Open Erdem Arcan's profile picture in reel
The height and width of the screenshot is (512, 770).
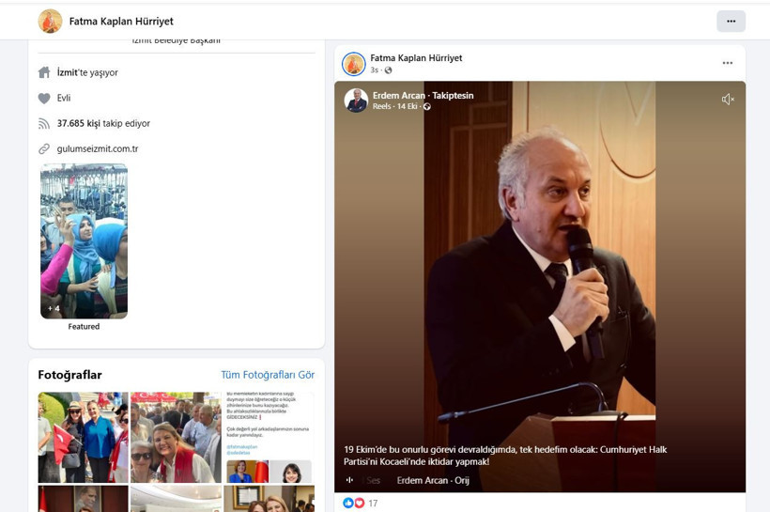pos(356,101)
